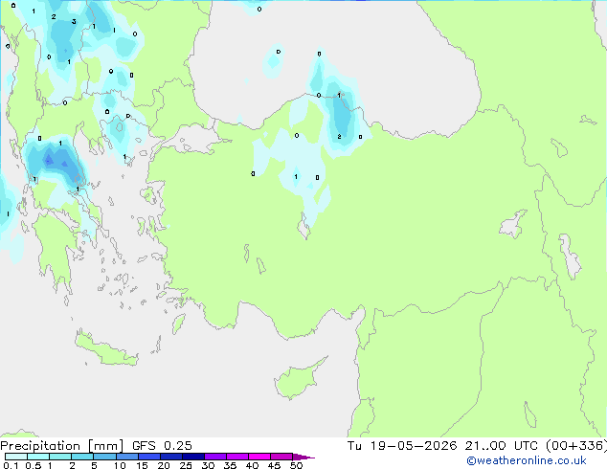Click the 15–20 mm legend swatch
Image resolution: width=607 pixels, height=469 pixels.
[x=148, y=457]
